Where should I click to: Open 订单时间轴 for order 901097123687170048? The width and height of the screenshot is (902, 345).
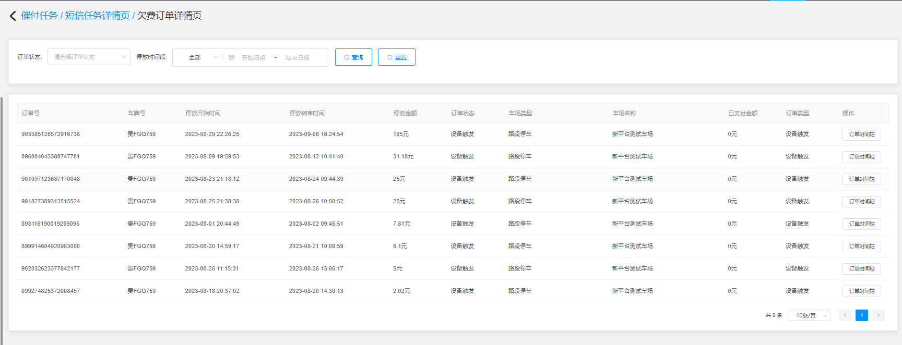click(861, 179)
